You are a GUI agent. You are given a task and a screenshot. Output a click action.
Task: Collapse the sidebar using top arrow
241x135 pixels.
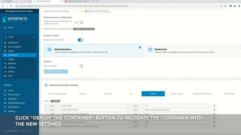tap(34, 18)
